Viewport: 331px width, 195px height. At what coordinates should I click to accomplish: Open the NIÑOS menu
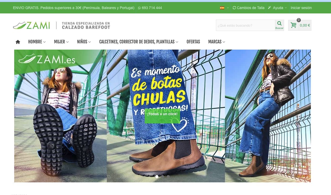click(x=84, y=42)
